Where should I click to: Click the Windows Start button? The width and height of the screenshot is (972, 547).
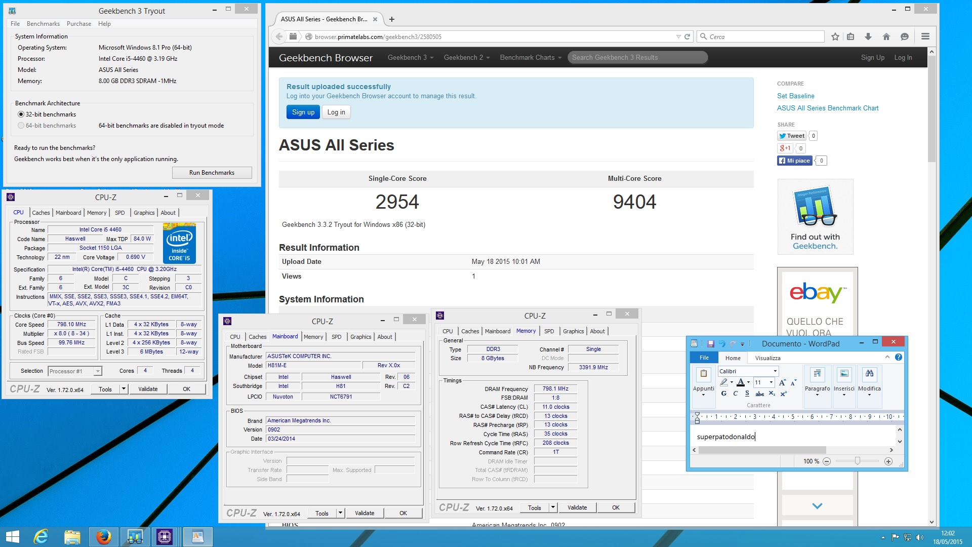coord(12,536)
